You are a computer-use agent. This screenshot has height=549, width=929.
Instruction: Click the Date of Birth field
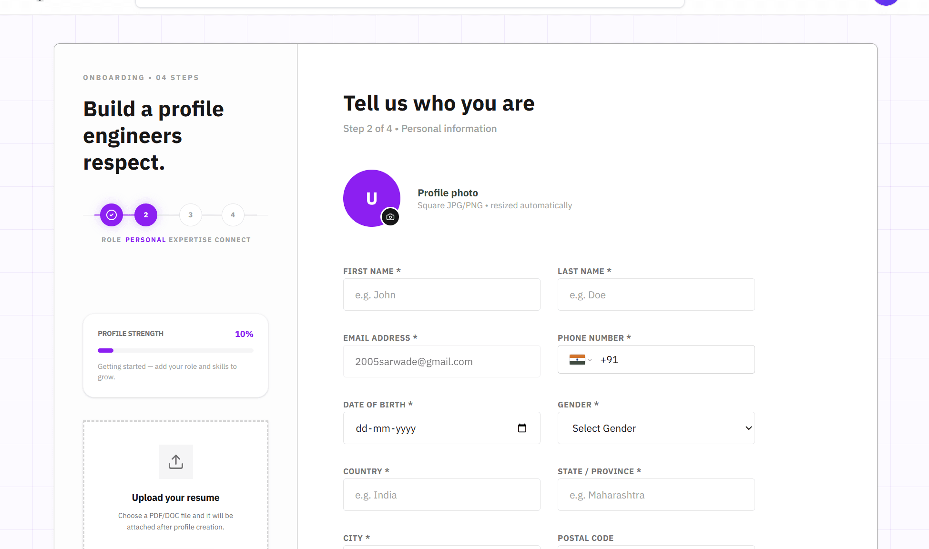point(442,428)
